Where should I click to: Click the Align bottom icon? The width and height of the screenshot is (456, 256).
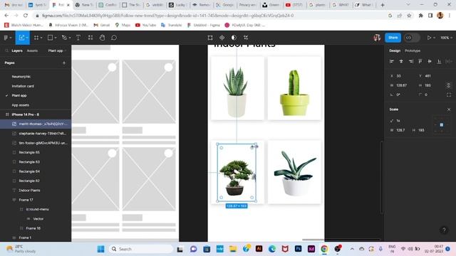pyautogui.click(x=439, y=61)
